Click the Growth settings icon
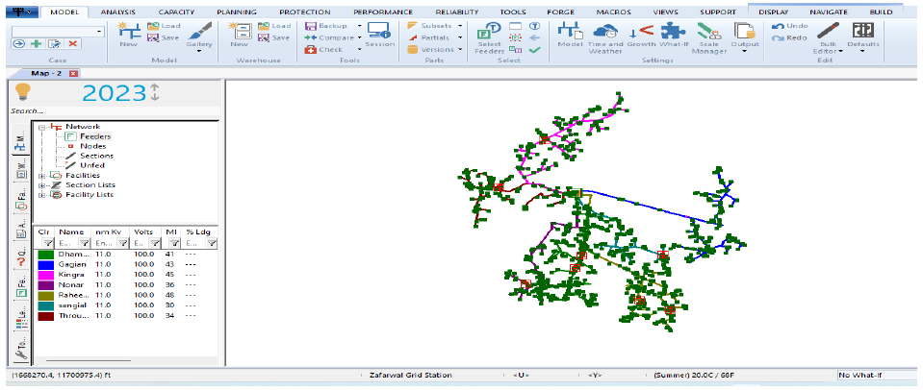This screenshot has height=390, width=923. click(642, 34)
